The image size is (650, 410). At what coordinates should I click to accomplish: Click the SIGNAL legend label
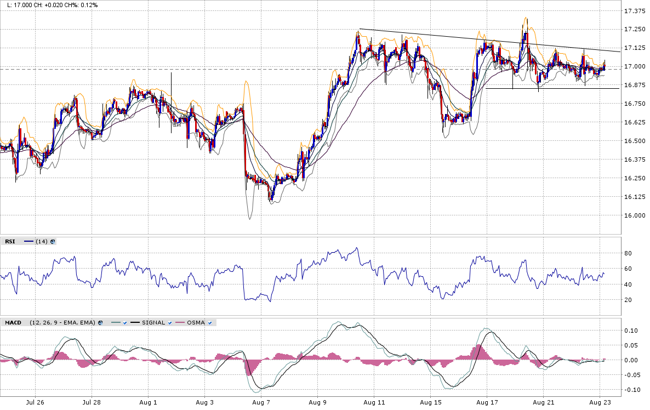[153, 323]
